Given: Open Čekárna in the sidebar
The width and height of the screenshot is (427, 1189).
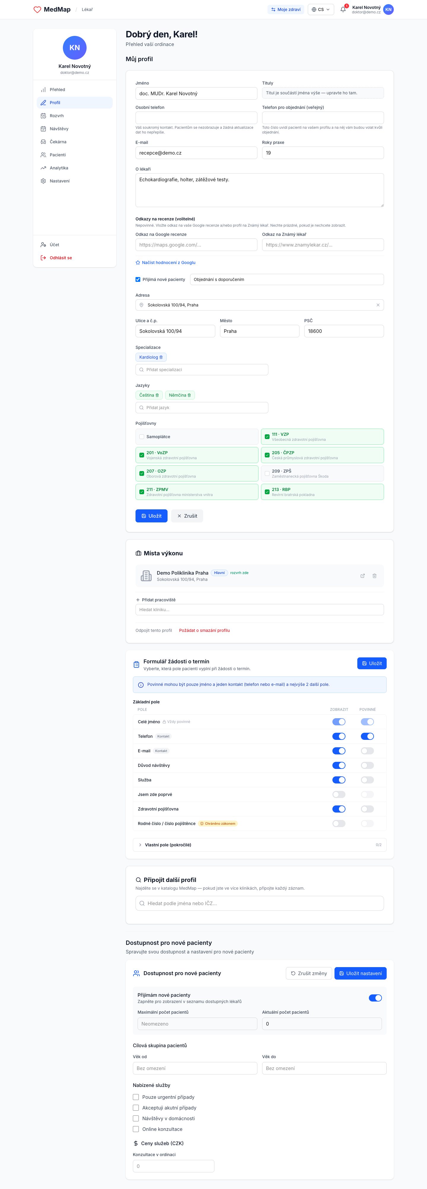Looking at the screenshot, I should click(75, 142).
